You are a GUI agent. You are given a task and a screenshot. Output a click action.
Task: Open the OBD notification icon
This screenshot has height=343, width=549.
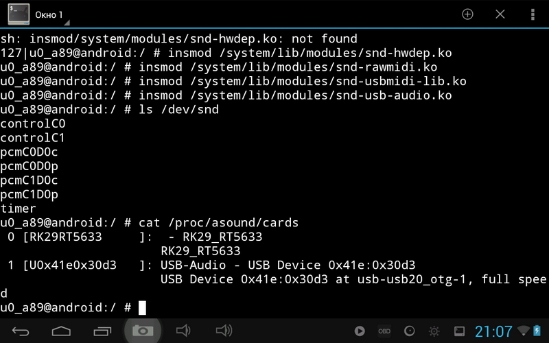coord(384,331)
